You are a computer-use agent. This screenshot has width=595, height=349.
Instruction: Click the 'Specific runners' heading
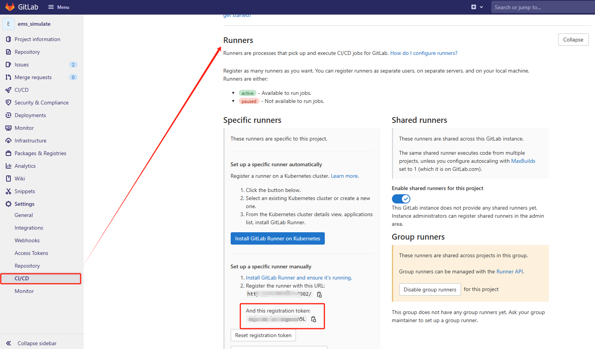click(252, 120)
